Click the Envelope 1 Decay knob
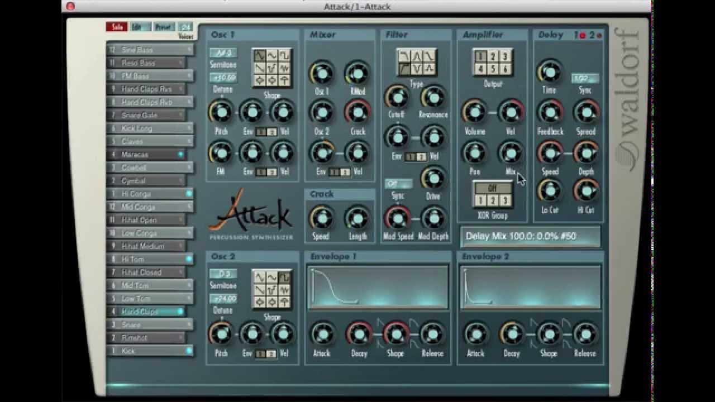The width and height of the screenshot is (715, 402). point(359,334)
